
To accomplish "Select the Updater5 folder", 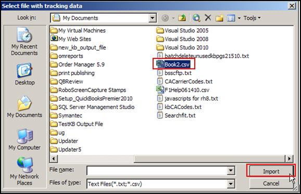I will coord(66,149).
